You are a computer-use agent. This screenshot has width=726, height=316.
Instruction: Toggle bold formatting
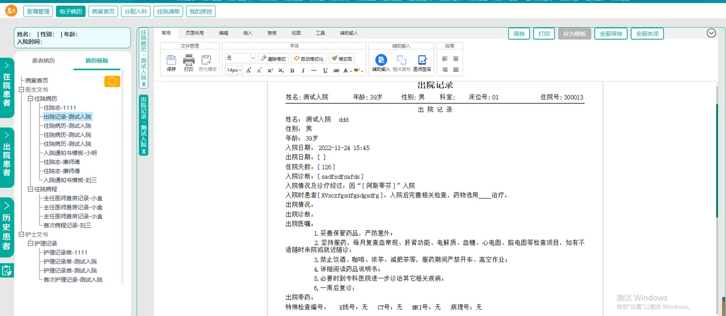(x=292, y=70)
